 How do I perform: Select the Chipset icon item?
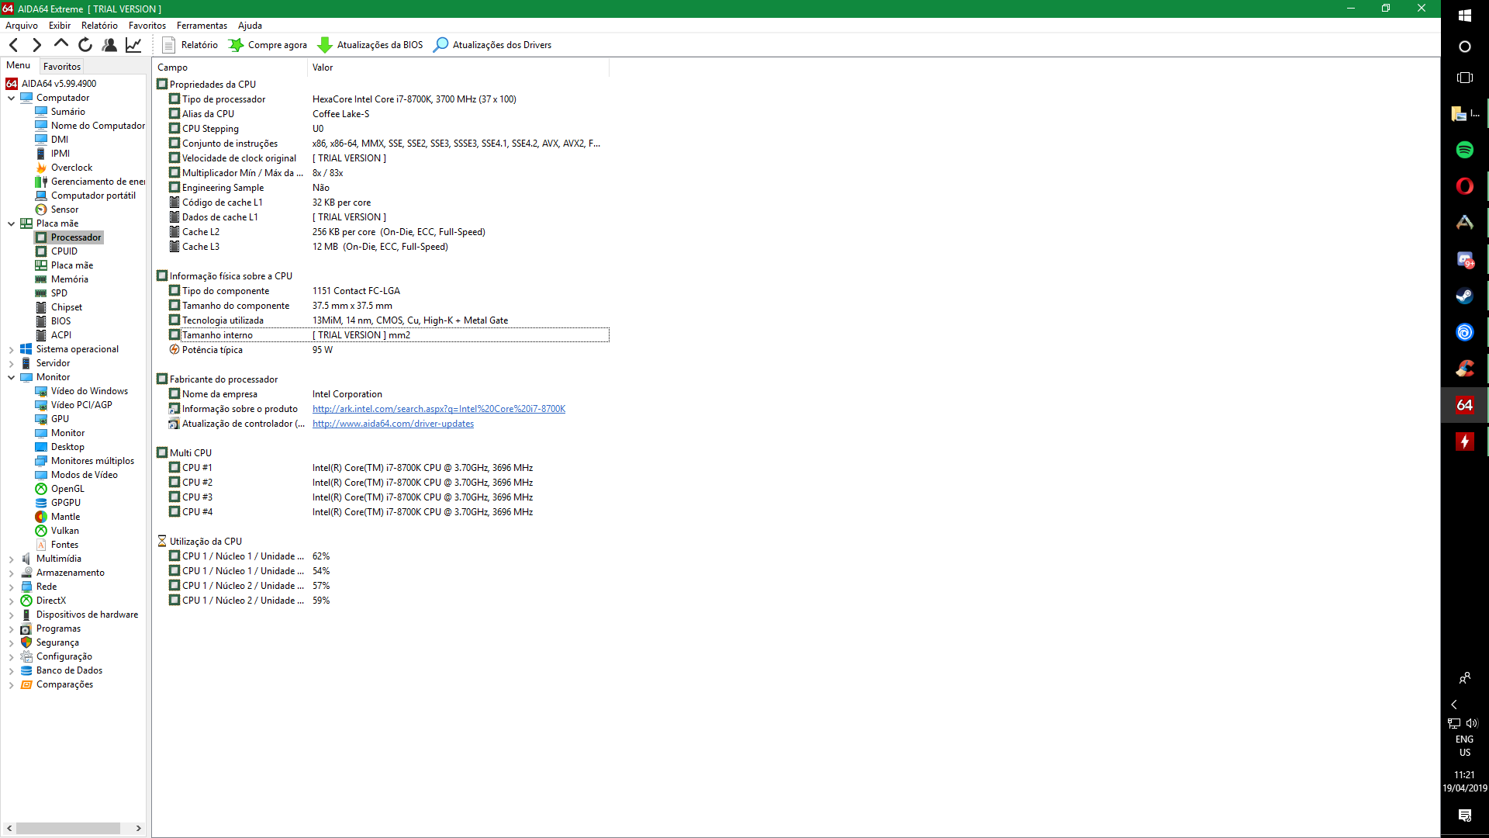tap(41, 307)
